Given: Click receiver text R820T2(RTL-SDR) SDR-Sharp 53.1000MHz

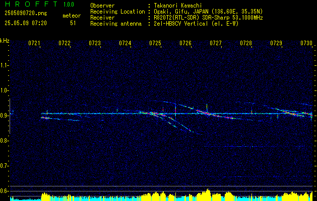Looking at the screenshot, I should click(x=208, y=18).
